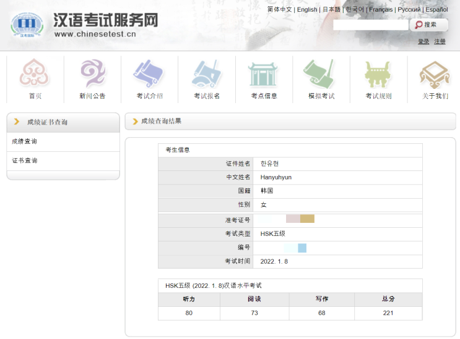460x339 pixels.
Task: Click the 关于我们 menu label
Action: tap(435, 96)
